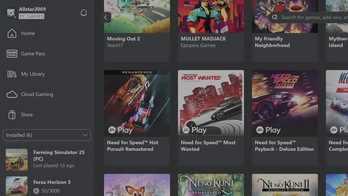Open Ni no Kuni Wrath of the White Witch cover
The width and height of the screenshot is (348, 196).
tap(211, 185)
